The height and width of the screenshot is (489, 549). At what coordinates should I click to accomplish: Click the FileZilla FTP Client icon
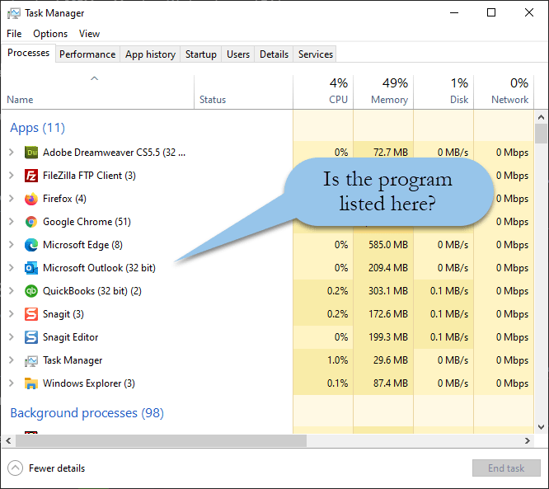click(31, 176)
